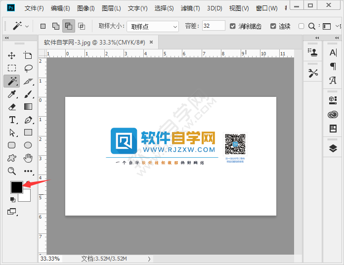Select the Rectangle shape tool
The width and height of the screenshot is (344, 265).
(28, 132)
